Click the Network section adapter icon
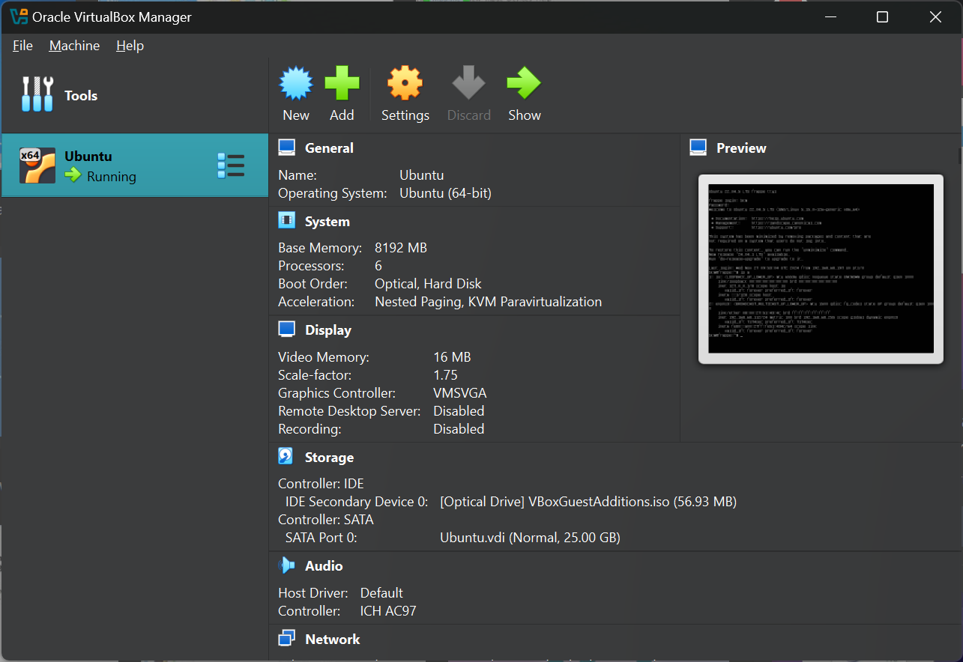The image size is (963, 662). [286, 639]
